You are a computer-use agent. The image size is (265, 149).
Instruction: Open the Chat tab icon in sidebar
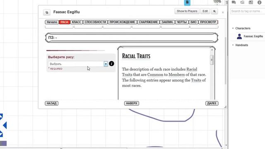coord(234,2)
